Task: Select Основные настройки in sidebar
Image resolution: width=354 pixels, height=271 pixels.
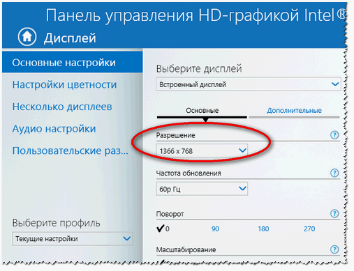Action: coord(73,62)
